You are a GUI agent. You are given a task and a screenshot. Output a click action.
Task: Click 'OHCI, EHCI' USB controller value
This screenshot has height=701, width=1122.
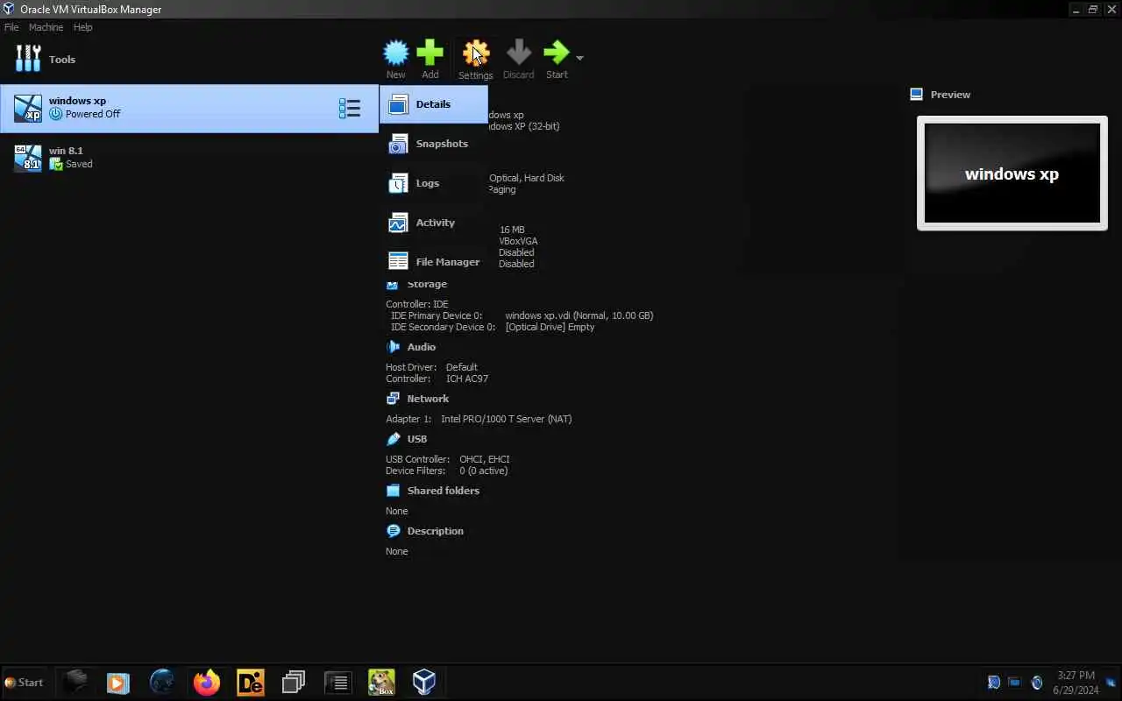tap(485, 459)
